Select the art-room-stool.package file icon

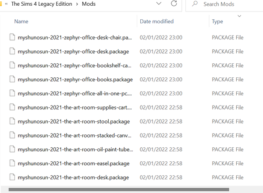[12, 121]
